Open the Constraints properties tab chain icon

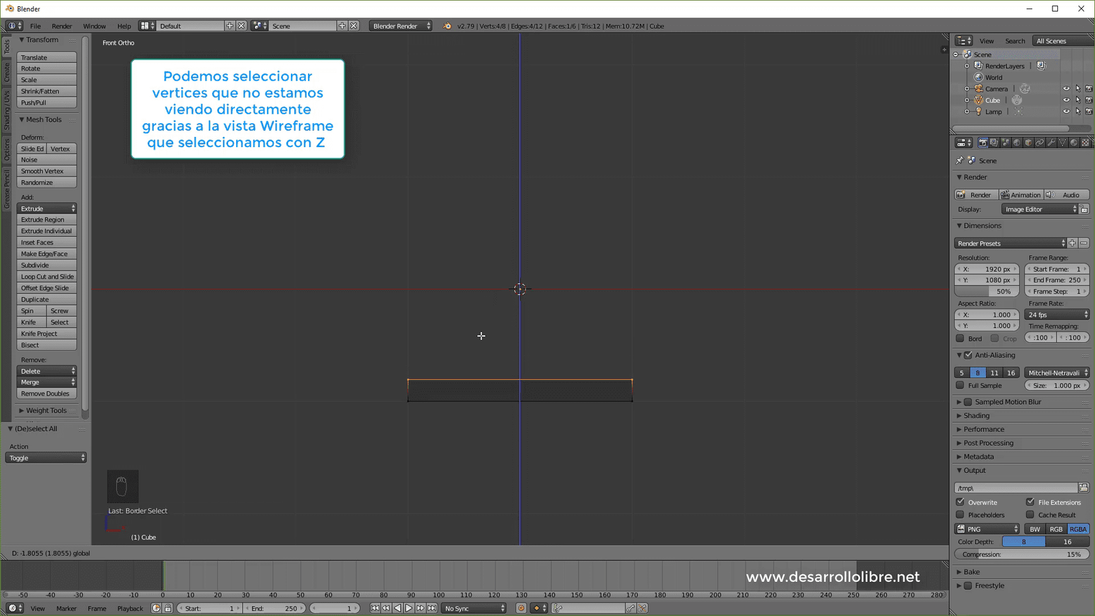[1040, 142]
